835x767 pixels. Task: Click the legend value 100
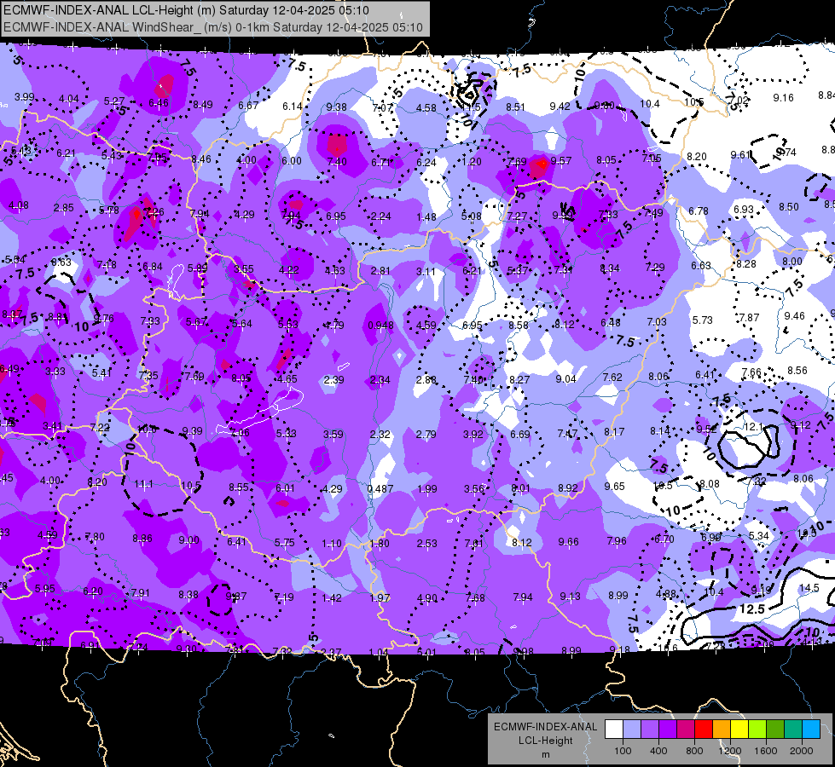click(623, 751)
